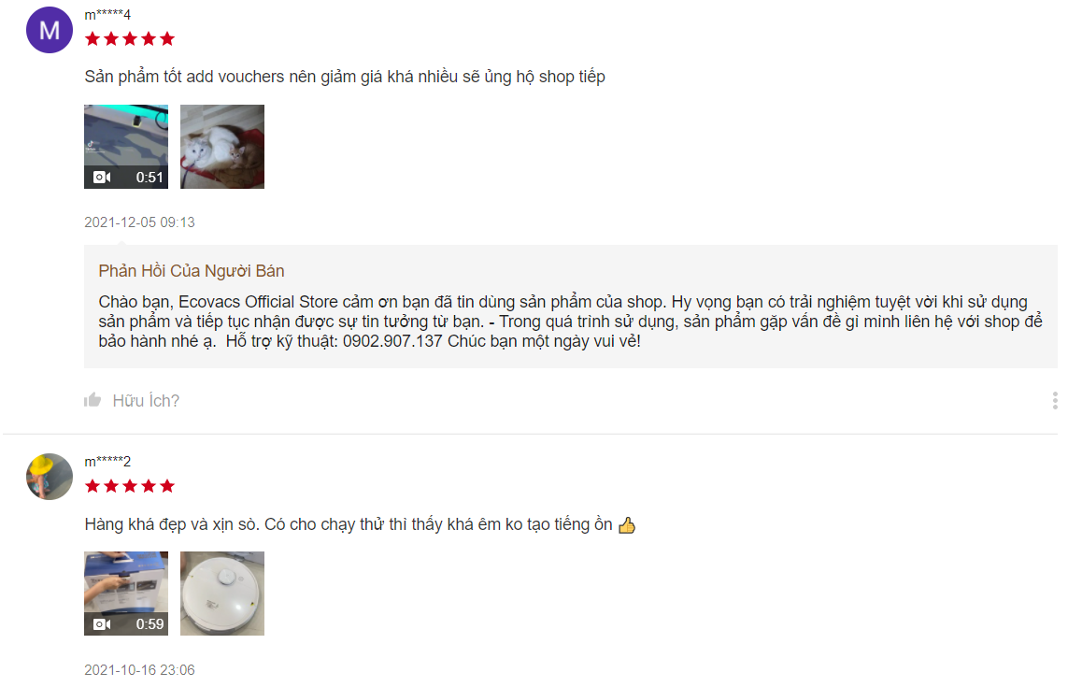Click the purple M avatar of m*****4
The width and height of the screenshot is (1082, 687).
pyautogui.click(x=50, y=30)
